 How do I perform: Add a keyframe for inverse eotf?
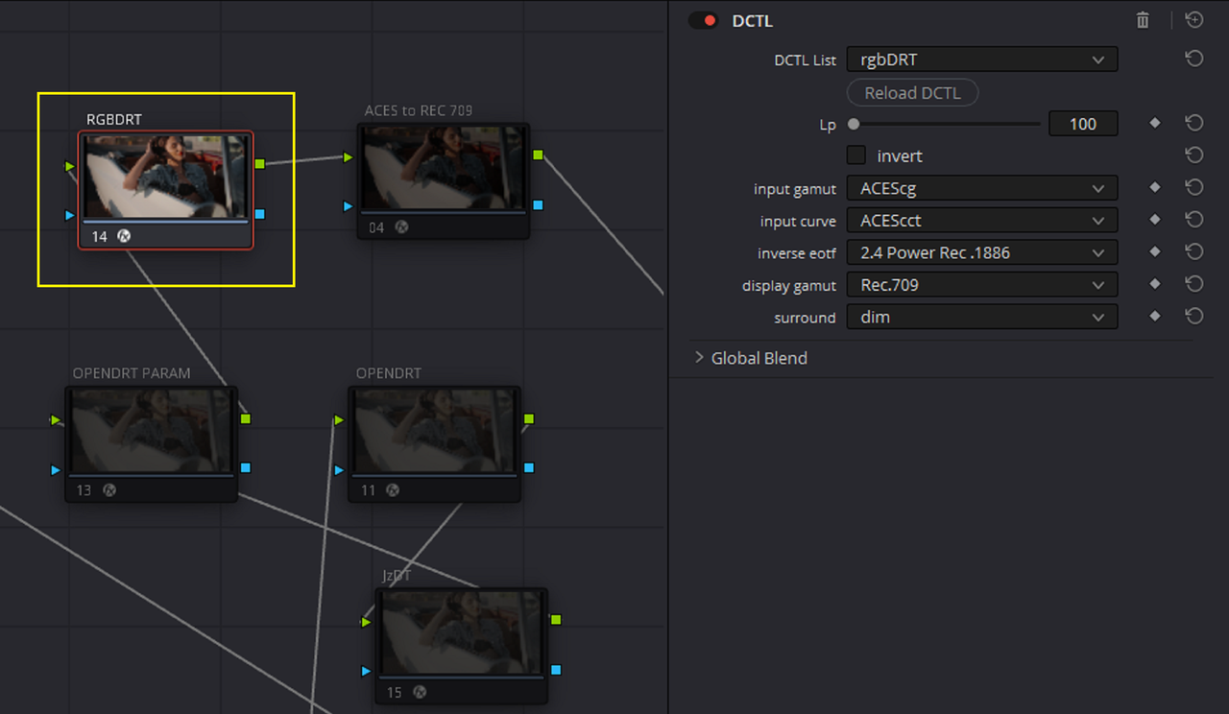coord(1155,253)
